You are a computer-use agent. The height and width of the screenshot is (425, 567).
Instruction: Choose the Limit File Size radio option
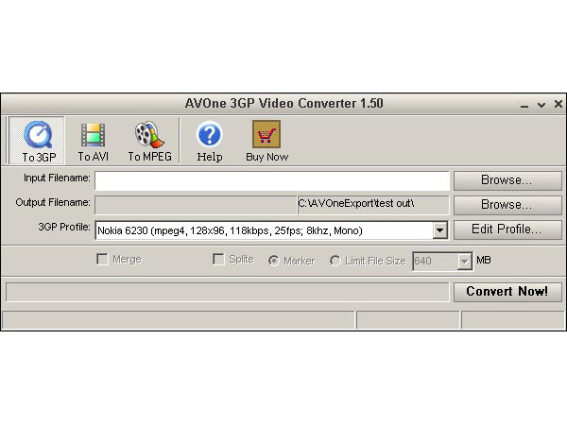335,261
